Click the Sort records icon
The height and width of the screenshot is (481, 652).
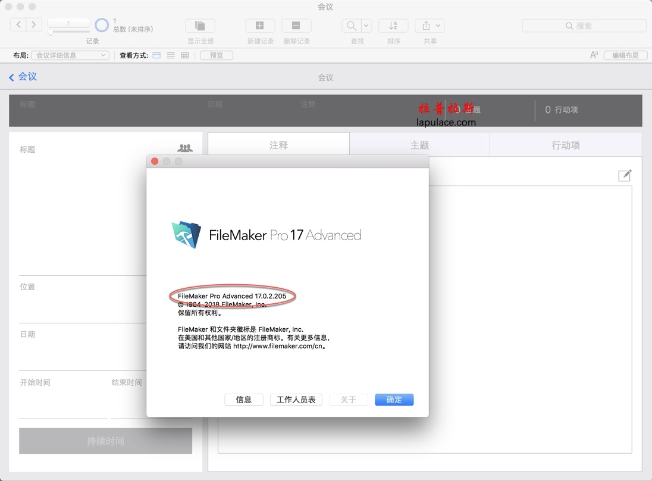[x=393, y=26]
